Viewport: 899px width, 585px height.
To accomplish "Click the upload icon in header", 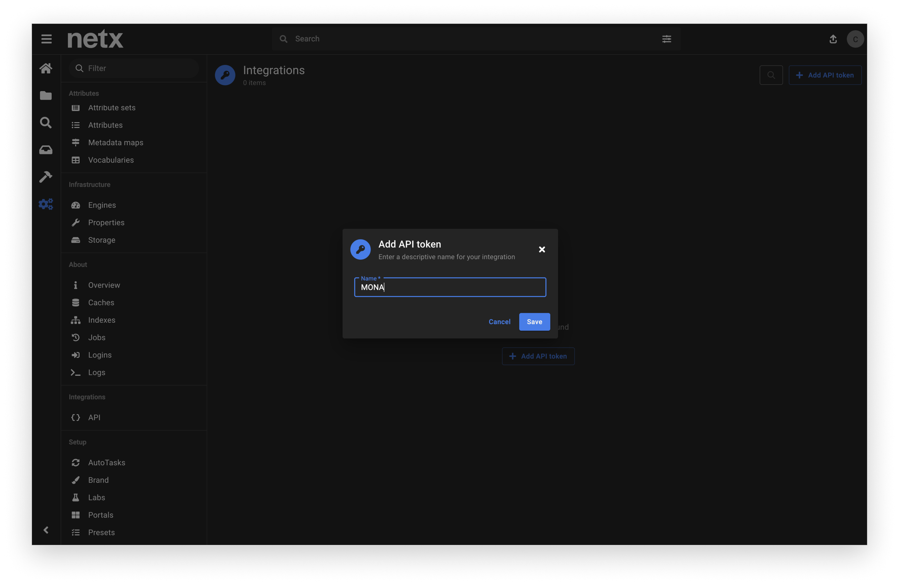I will [x=833, y=39].
